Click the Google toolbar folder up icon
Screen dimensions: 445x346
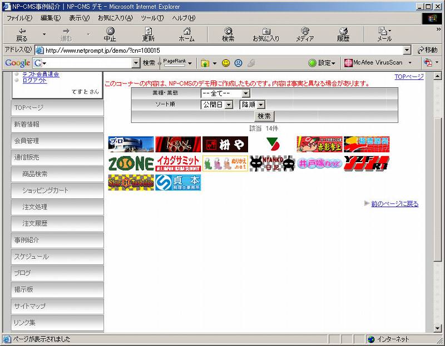pyautogui.click(x=205, y=63)
